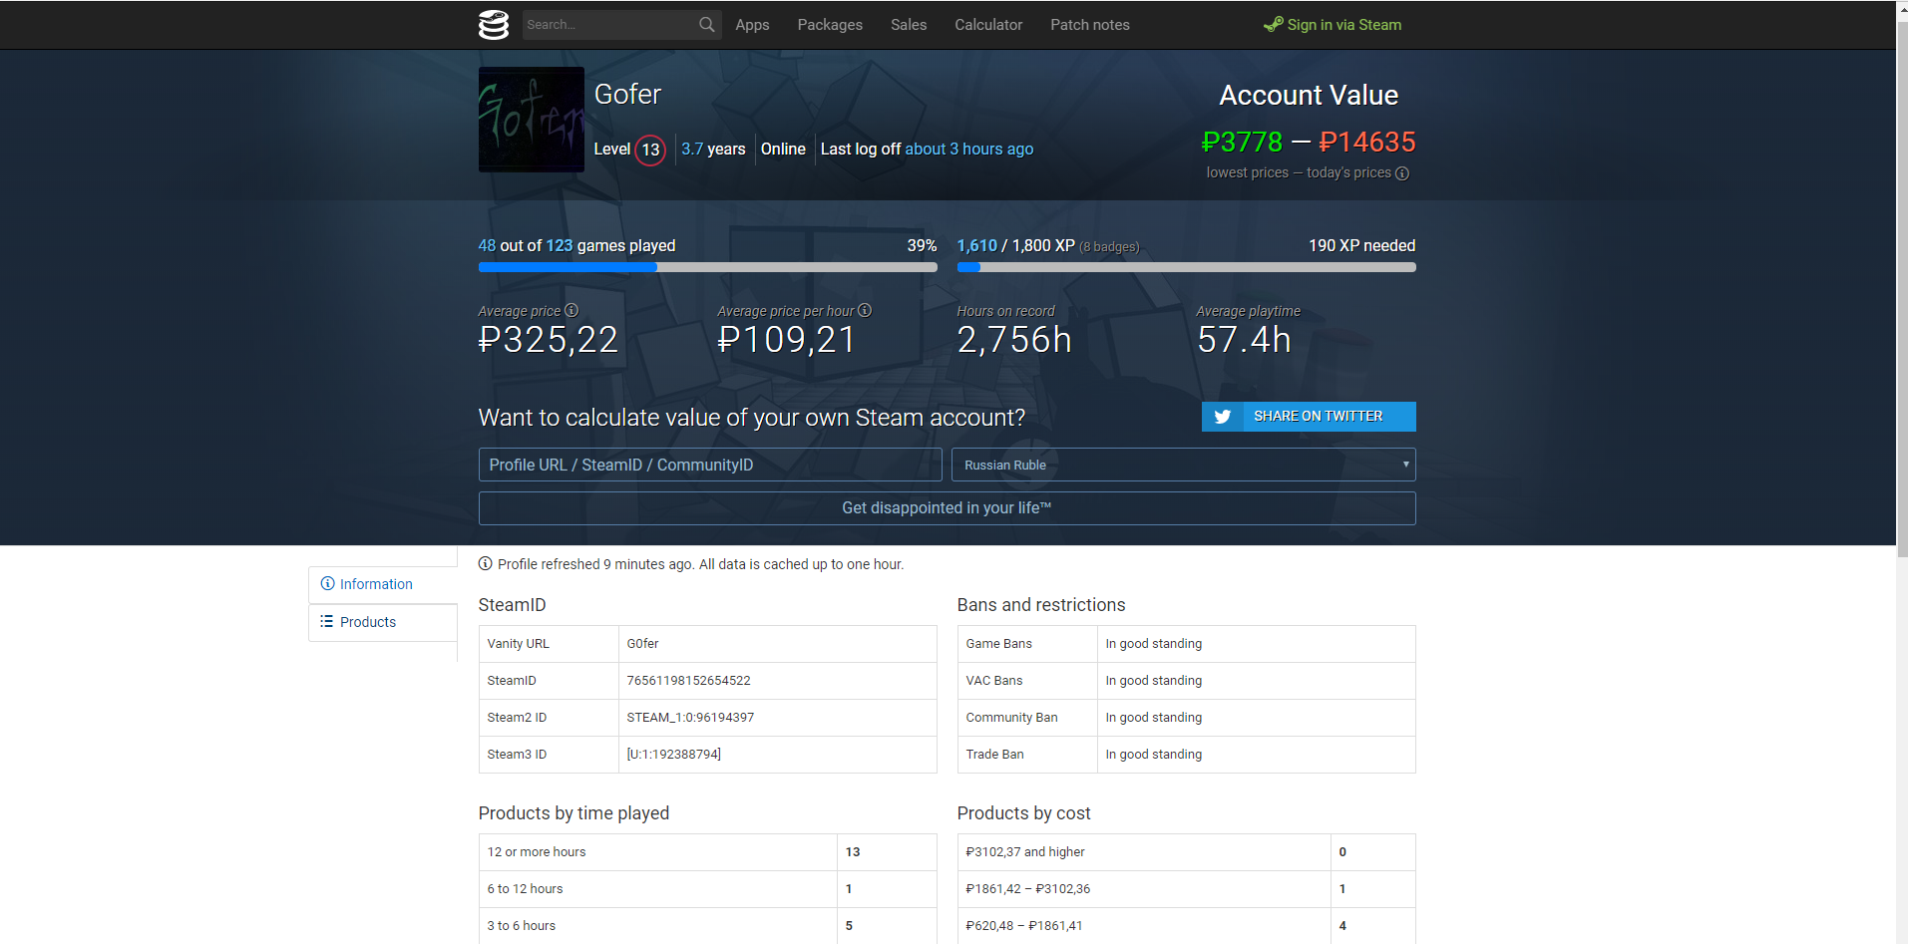Image resolution: width=1908 pixels, height=944 pixels.
Task: Click the SteamDB logo icon
Action: [x=493, y=25]
